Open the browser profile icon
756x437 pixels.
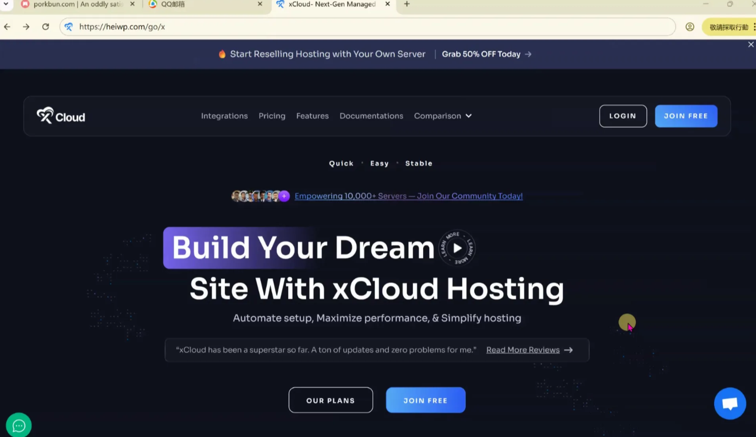(690, 27)
